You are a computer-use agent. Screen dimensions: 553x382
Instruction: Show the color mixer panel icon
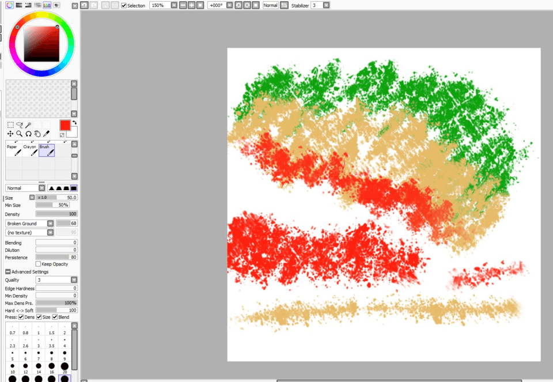tap(38, 5)
